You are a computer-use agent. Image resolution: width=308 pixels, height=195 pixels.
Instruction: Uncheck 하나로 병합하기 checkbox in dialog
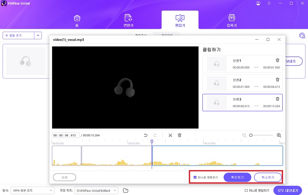tap(195, 177)
